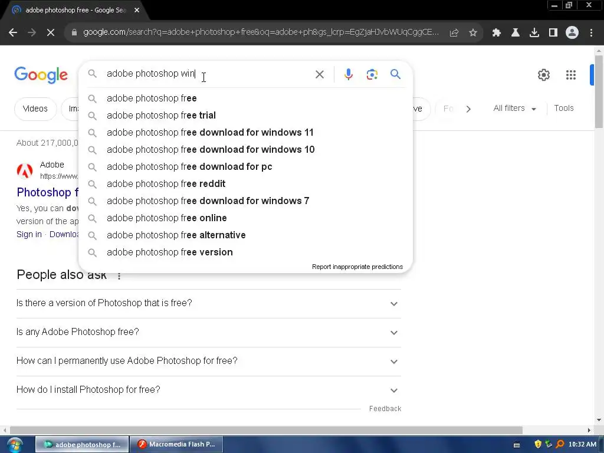Open Google quick settings gear

tap(543, 75)
